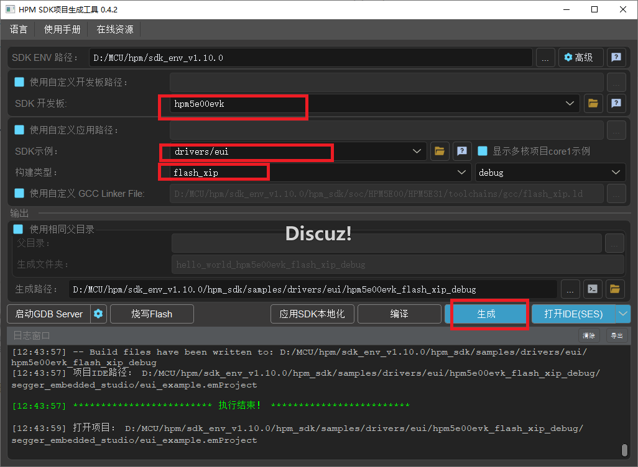Click the log window vertical scrollbar
The height and width of the screenshot is (467, 638).
coord(624,450)
